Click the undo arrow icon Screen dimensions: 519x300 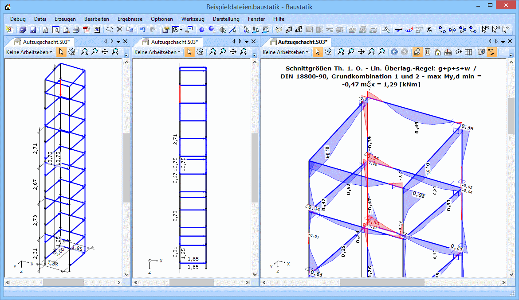(x=142, y=30)
